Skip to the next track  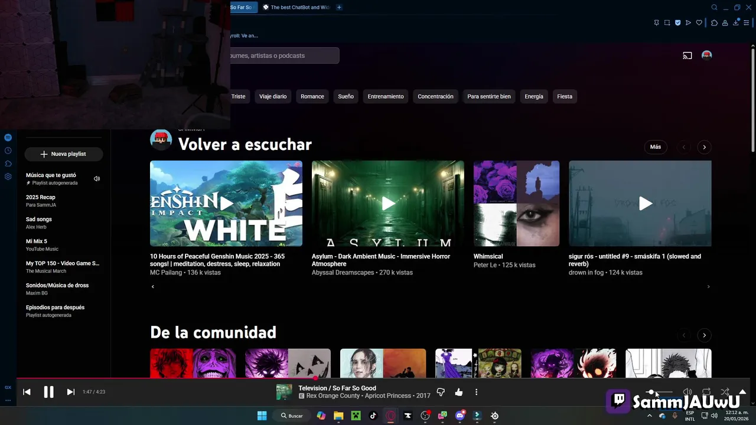[x=70, y=392]
